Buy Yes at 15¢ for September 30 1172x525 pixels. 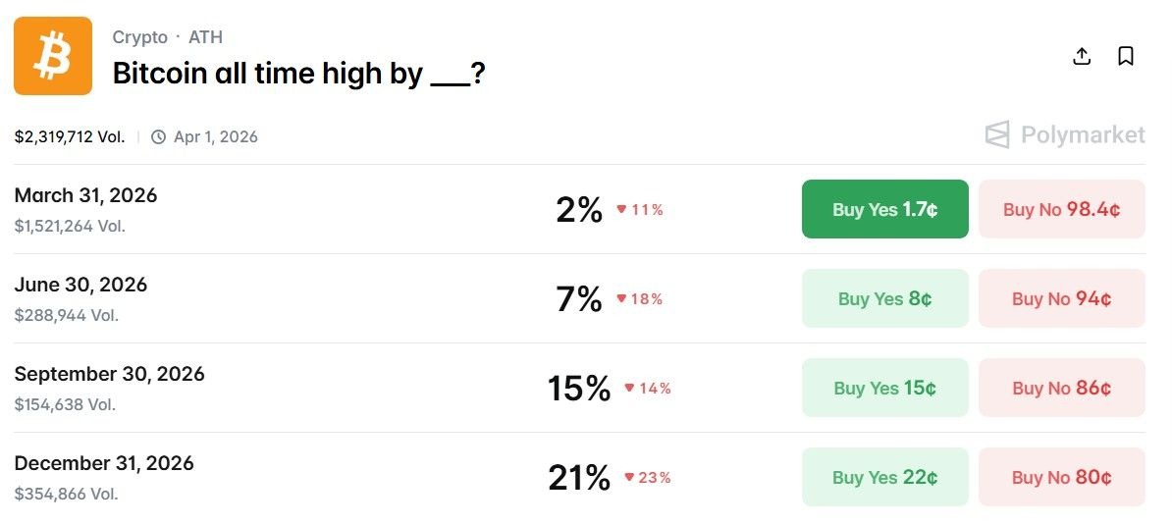coord(884,388)
